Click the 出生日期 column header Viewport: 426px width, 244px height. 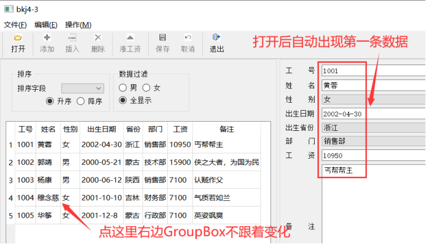pos(101,129)
